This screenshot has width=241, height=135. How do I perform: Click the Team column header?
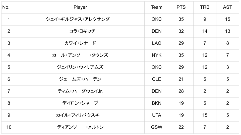(x=156, y=7)
